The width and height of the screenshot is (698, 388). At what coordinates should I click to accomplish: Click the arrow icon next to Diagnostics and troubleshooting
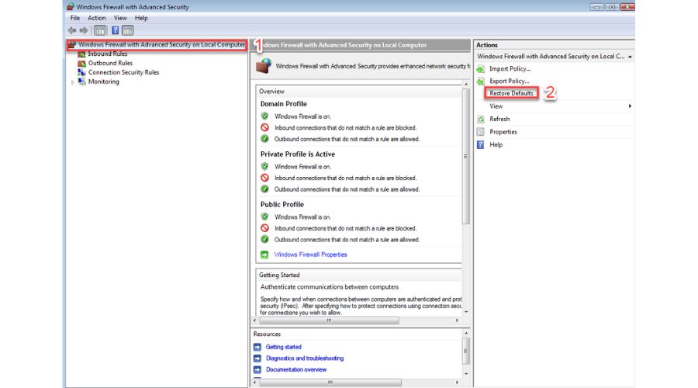pos(257,359)
